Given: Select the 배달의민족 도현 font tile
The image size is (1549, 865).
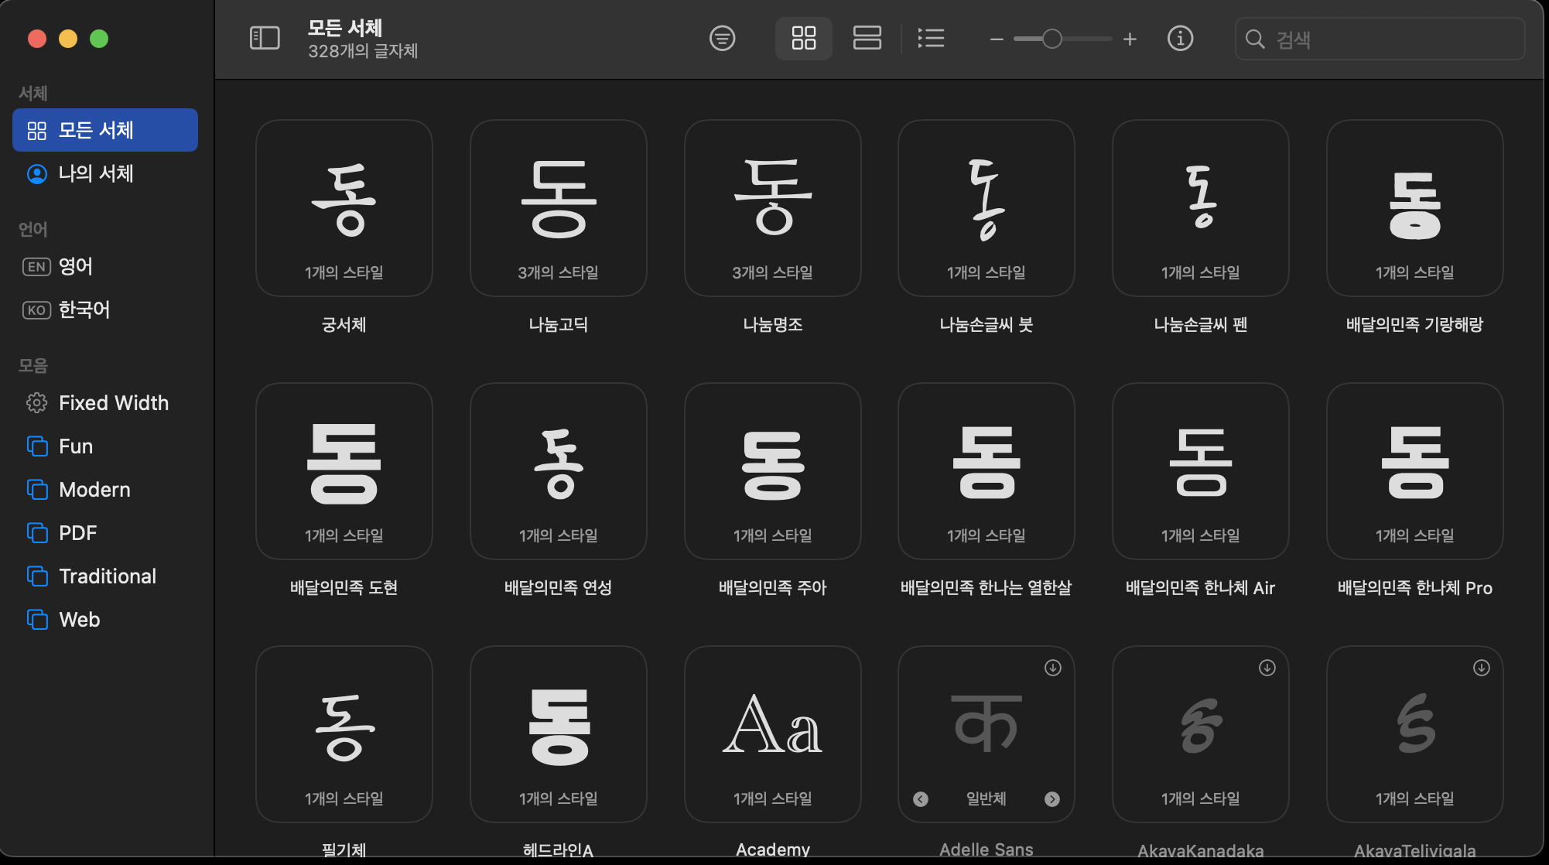Looking at the screenshot, I should [344, 471].
